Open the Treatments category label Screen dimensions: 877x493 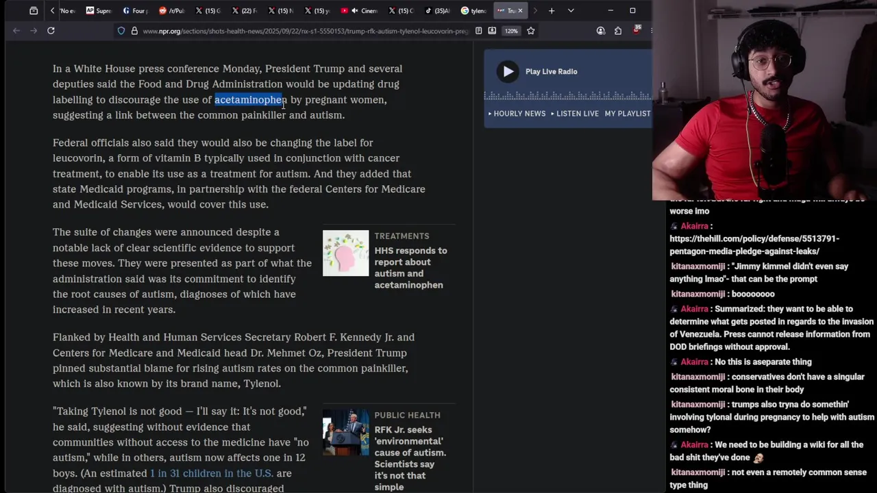coord(402,236)
